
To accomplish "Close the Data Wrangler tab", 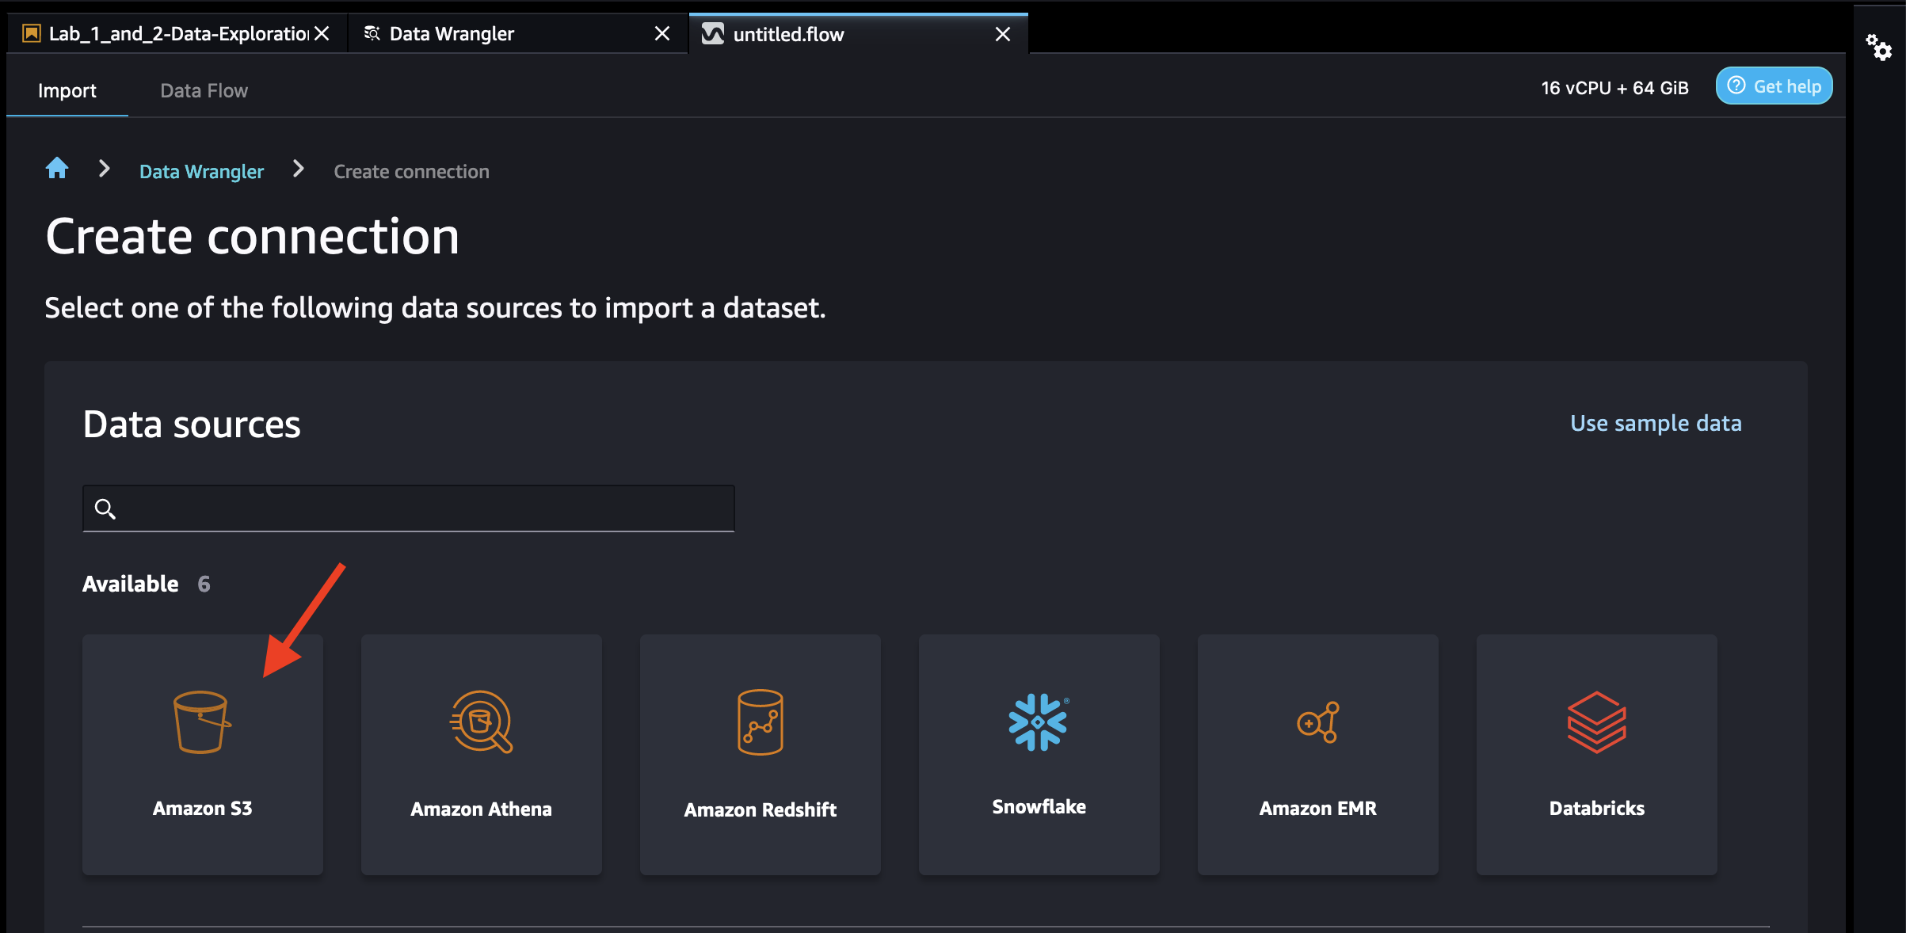I will 662,33.
